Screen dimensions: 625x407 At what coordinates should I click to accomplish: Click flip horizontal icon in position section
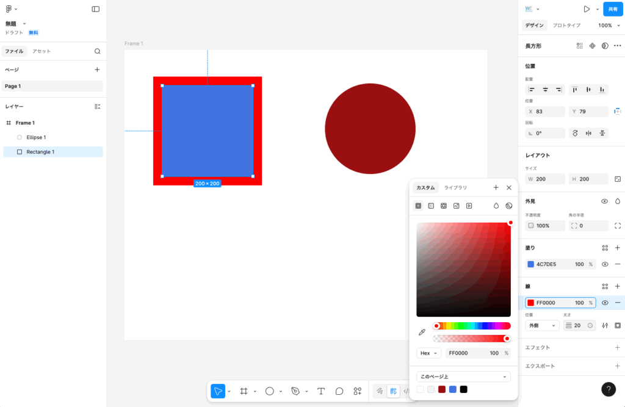[588, 132]
